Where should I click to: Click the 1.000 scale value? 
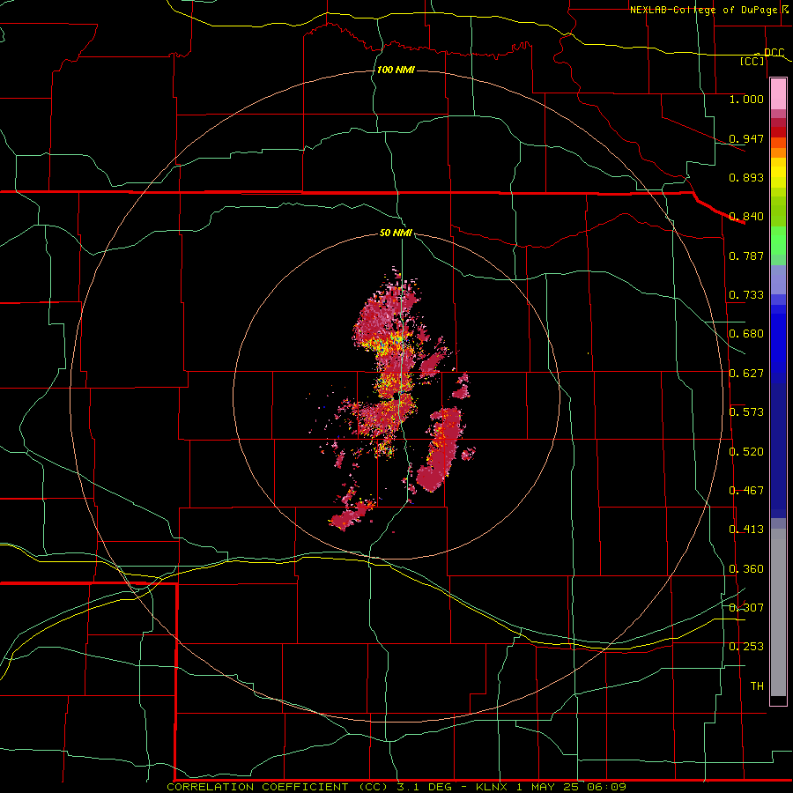746,99
